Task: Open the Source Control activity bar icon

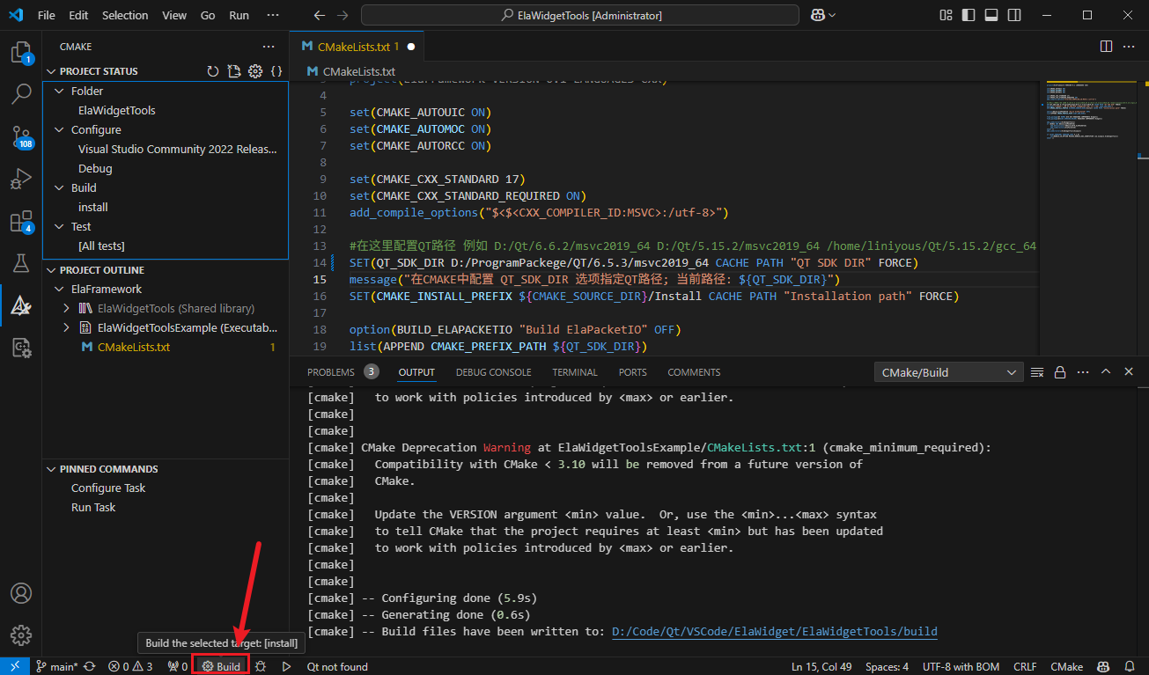Action: tap(20, 136)
